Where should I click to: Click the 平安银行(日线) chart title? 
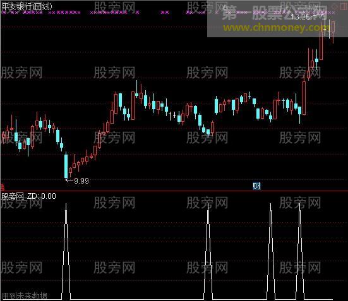pyautogui.click(x=27, y=6)
